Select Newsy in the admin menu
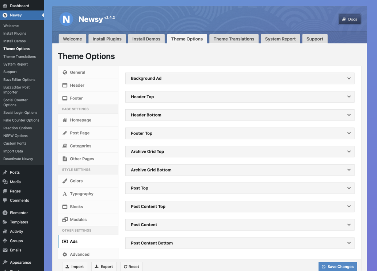The image size is (377, 271). (22, 15)
